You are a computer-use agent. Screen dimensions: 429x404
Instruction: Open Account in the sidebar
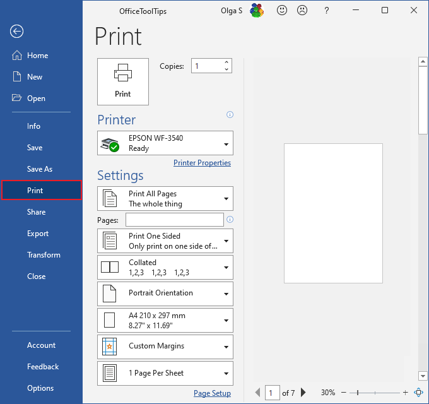[41, 345]
